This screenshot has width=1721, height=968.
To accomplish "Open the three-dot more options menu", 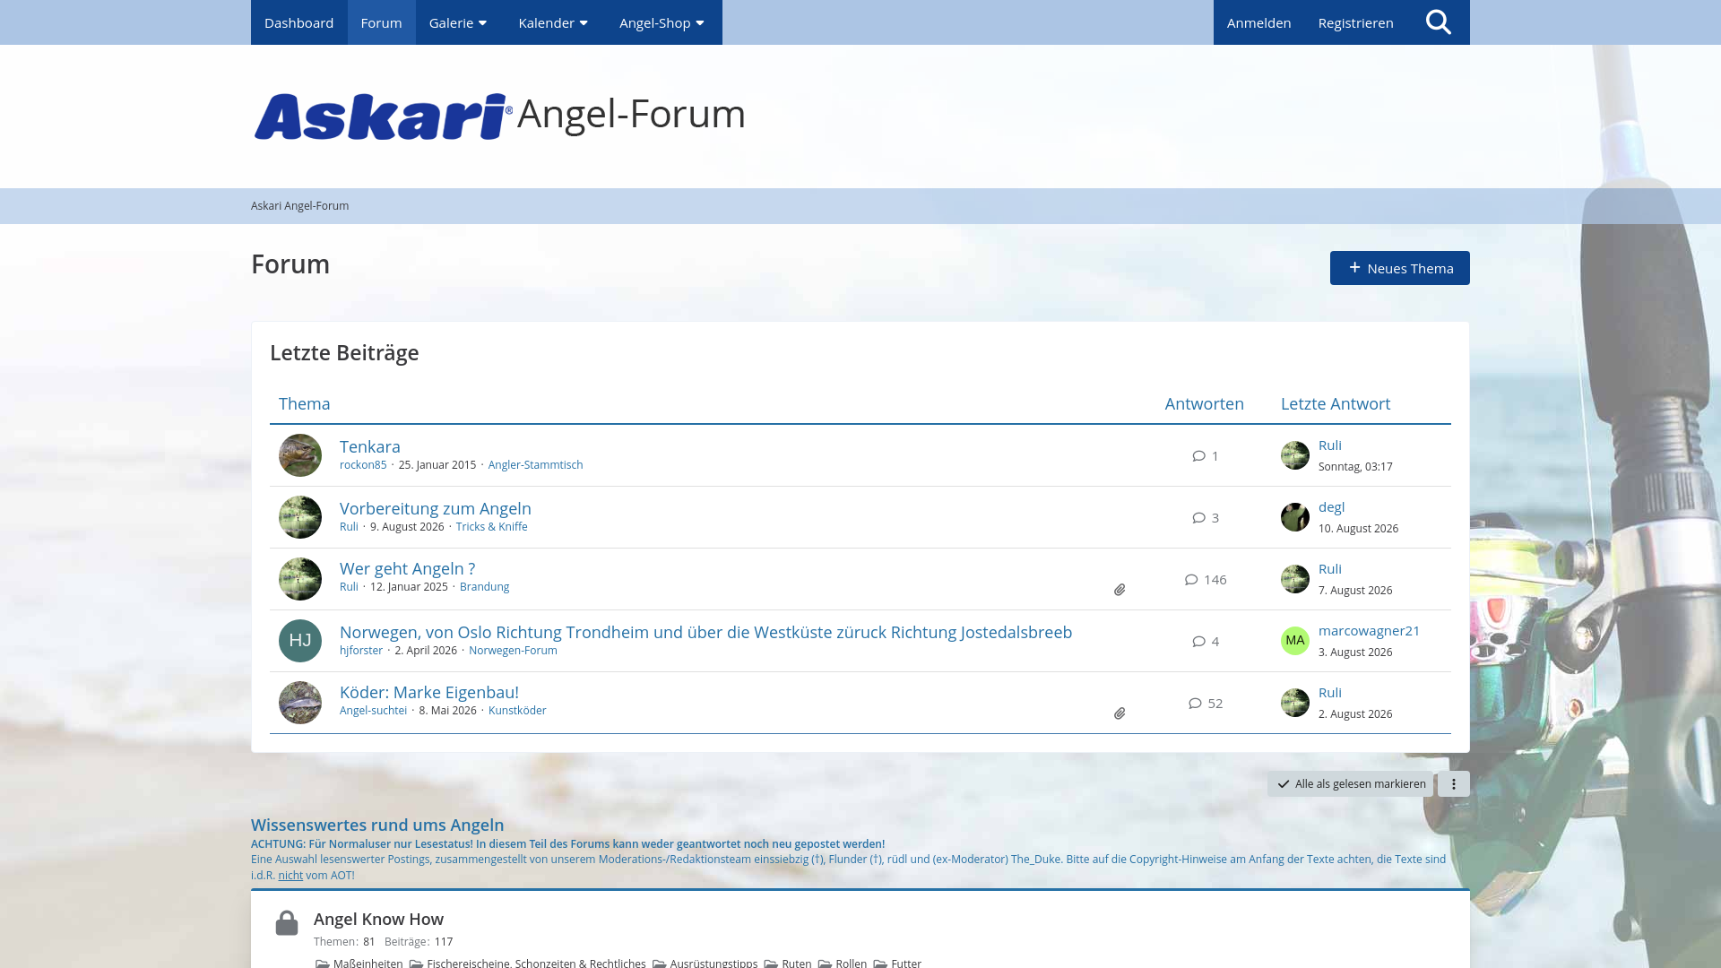I will pyautogui.click(x=1454, y=784).
